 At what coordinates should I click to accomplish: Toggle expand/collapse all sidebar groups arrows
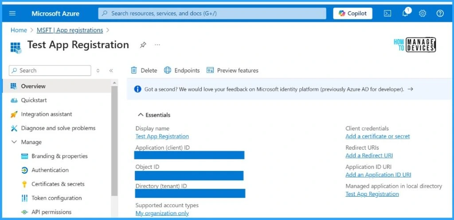click(98, 71)
